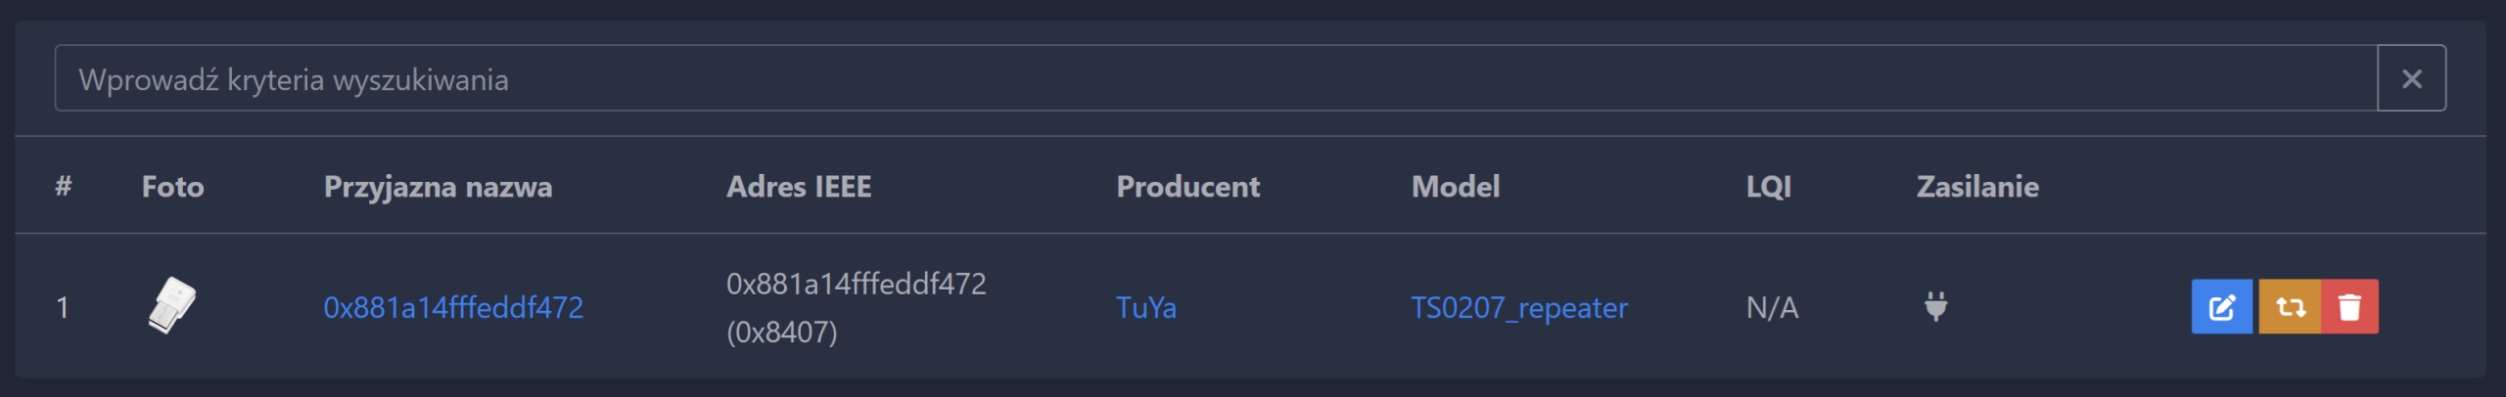This screenshot has height=397, width=2506.
Task: Click the N/A LQI value
Action: click(x=1772, y=308)
